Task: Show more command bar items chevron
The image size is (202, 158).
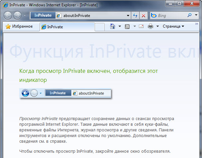Action: coord(196,24)
